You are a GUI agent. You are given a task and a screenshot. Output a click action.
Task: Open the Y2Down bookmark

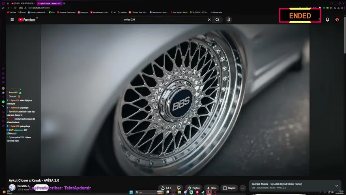tap(138, 12)
